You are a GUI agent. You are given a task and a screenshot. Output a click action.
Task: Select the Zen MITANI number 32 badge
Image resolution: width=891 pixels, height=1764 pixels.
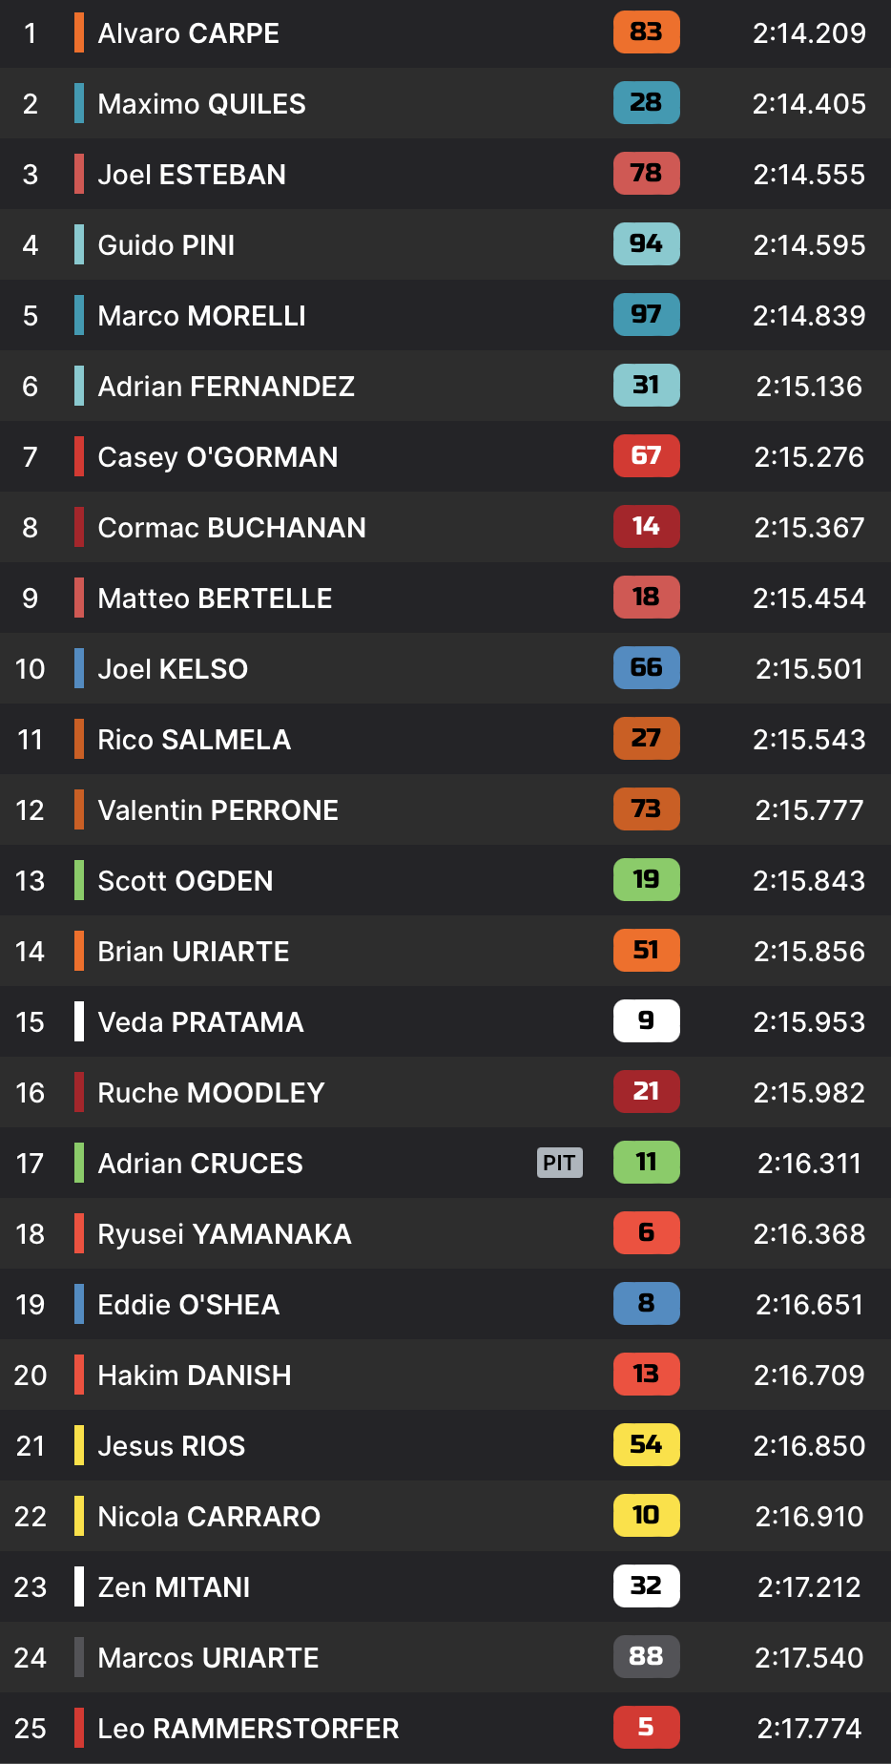[x=646, y=1586]
